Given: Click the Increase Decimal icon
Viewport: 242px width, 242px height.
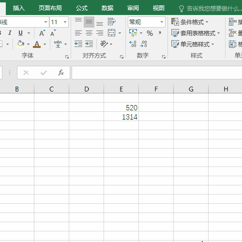Looking at the screenshot, I should pos(133,44).
